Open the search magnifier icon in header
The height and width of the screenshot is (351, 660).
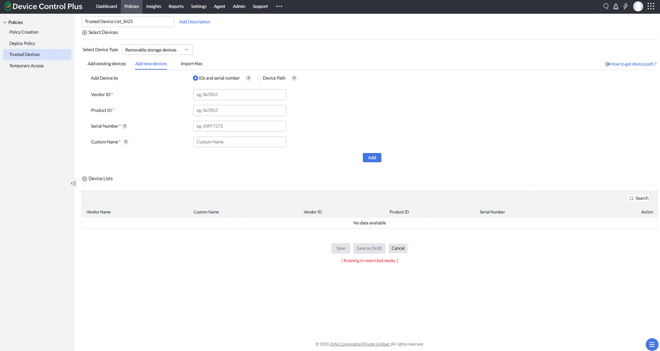click(x=606, y=6)
